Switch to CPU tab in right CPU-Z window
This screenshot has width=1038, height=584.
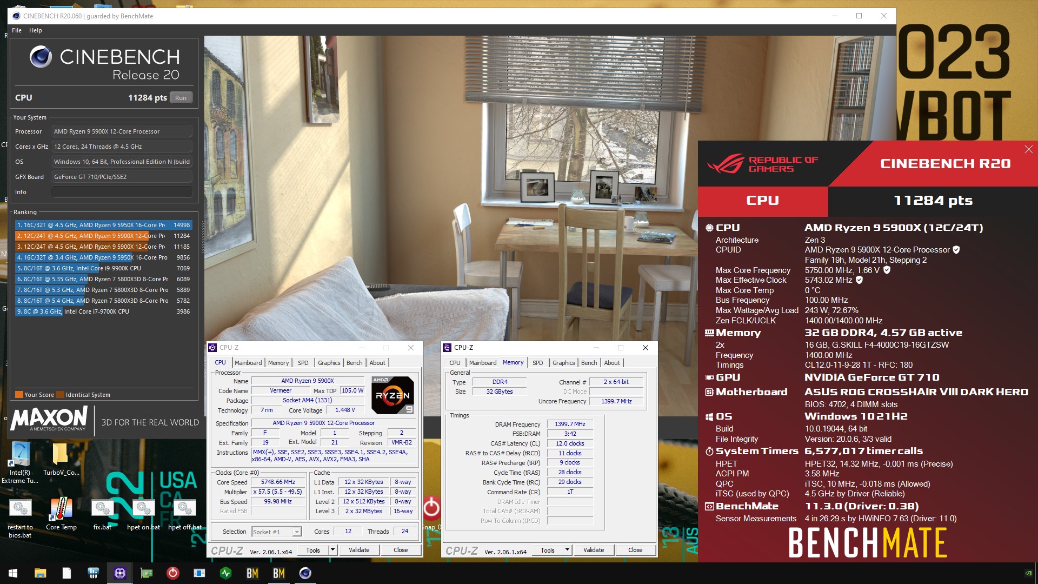pos(455,363)
